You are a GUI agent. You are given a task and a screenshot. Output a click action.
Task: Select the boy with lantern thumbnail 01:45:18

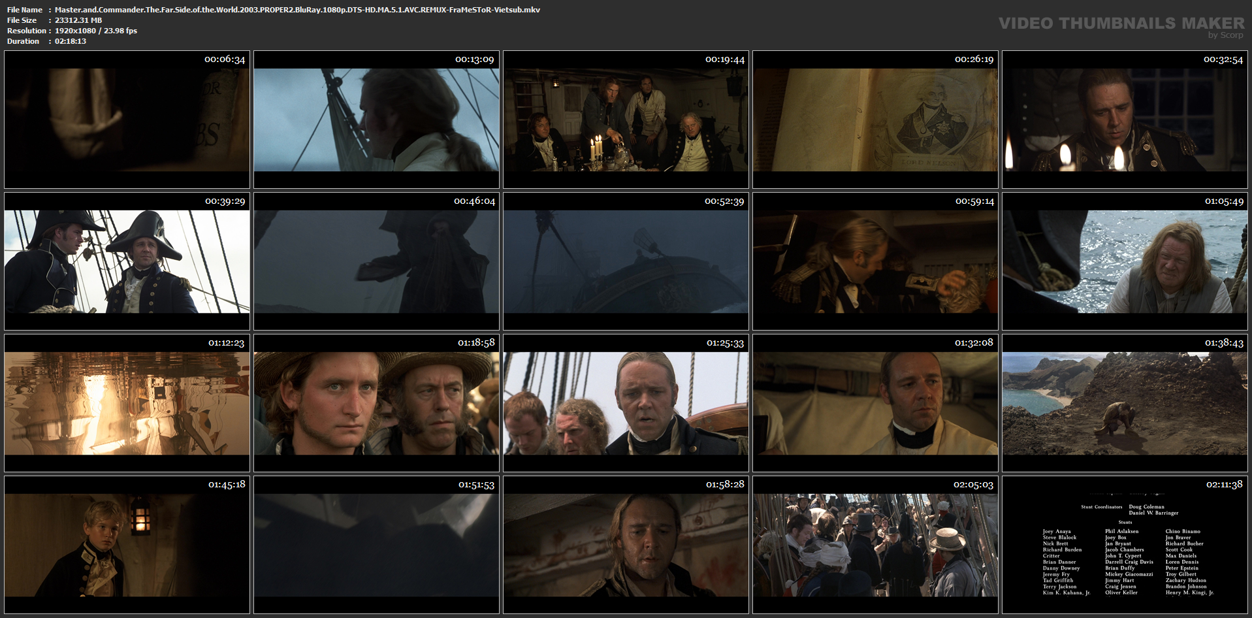127,545
